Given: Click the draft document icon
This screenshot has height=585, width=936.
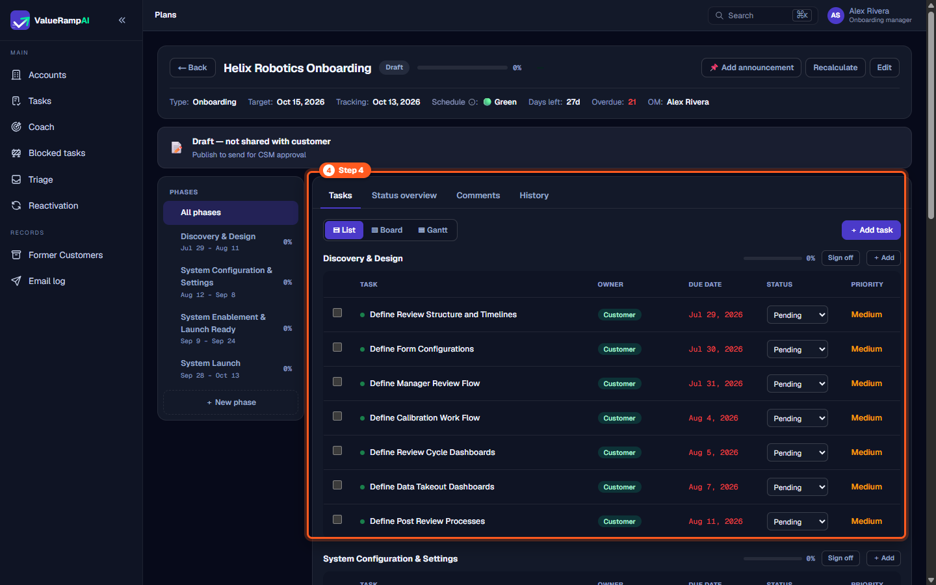Looking at the screenshot, I should (x=176, y=148).
